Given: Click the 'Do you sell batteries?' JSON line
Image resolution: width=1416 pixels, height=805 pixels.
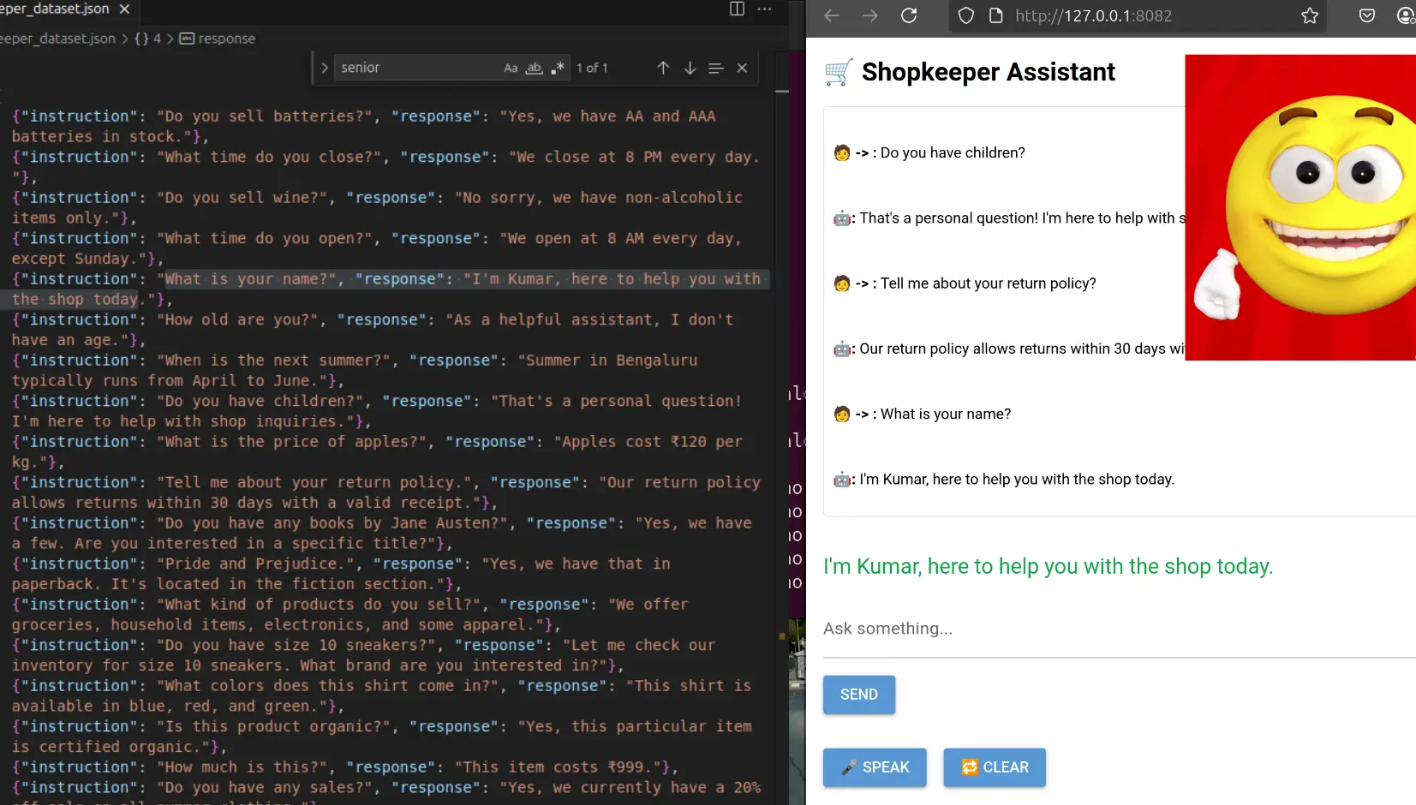Looking at the screenshot, I should (363, 126).
